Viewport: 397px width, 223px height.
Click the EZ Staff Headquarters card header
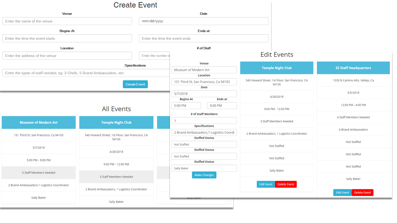pyautogui.click(x=353, y=68)
